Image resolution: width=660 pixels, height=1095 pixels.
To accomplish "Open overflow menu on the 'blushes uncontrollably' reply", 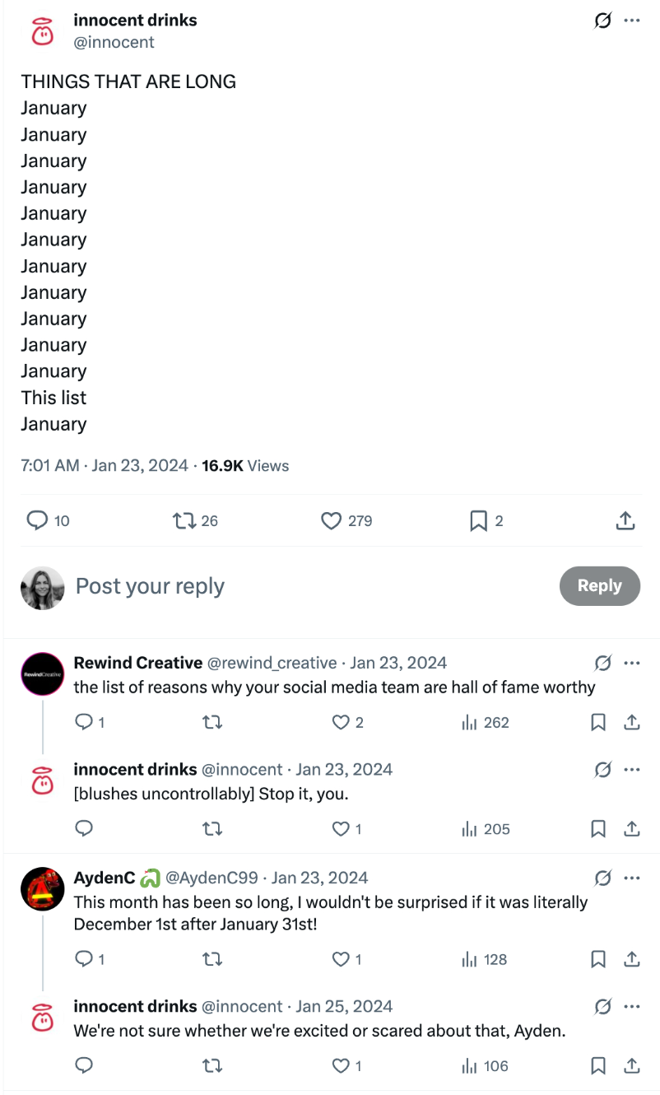I will pyautogui.click(x=632, y=769).
